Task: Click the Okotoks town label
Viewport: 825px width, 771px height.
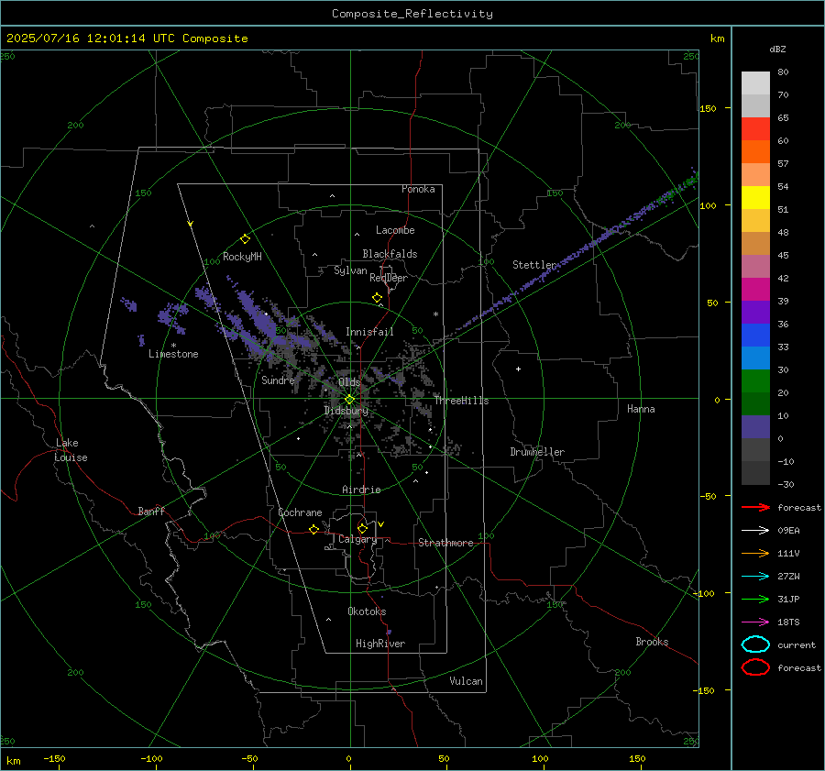Action: point(367,611)
